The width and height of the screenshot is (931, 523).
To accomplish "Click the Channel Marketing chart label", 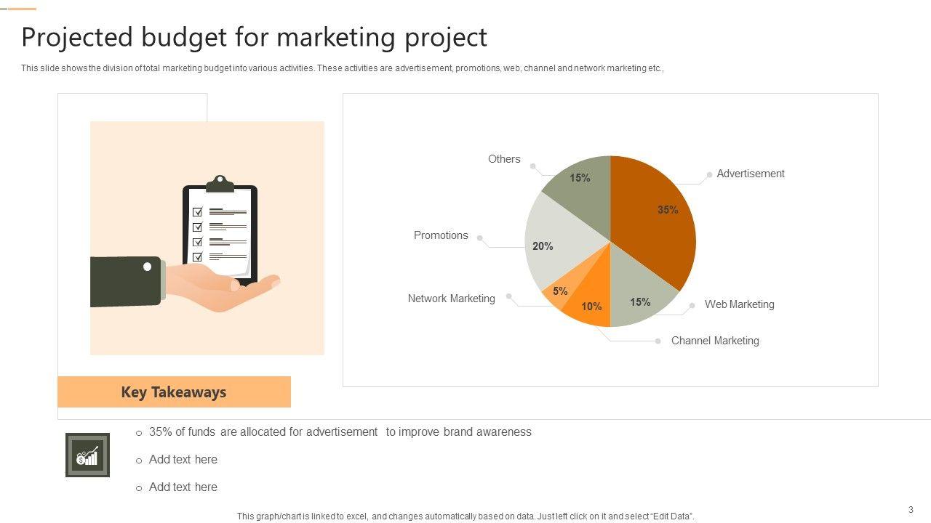I will (x=714, y=341).
